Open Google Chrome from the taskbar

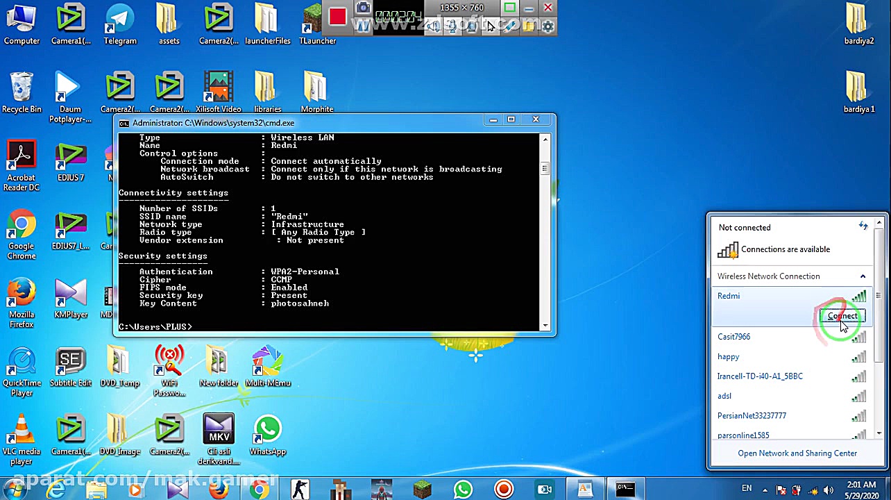point(260,490)
